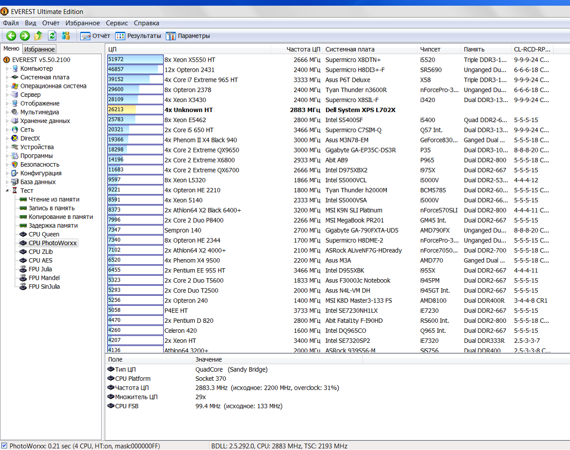Select the CPU AES benchmark
Screen dimensions: 570x450
click(40, 260)
